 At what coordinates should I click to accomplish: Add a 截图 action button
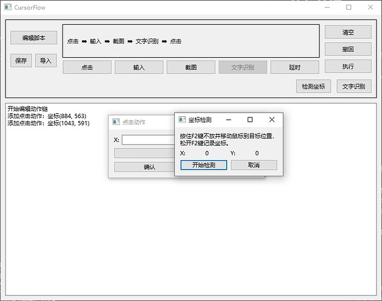(x=191, y=67)
